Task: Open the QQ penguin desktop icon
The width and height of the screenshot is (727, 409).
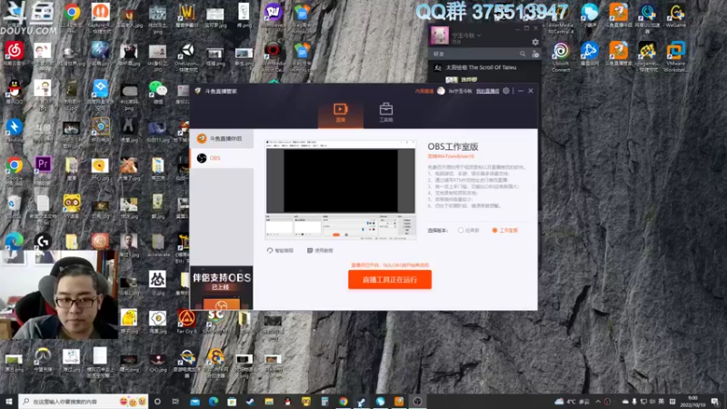Action: pos(15,92)
